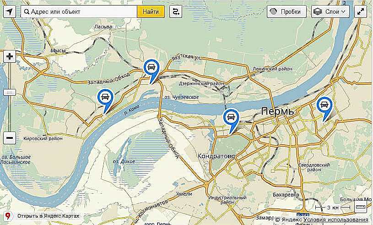Zoom in with the plus button
The width and height of the screenshot is (373, 225).
[x=10, y=56]
